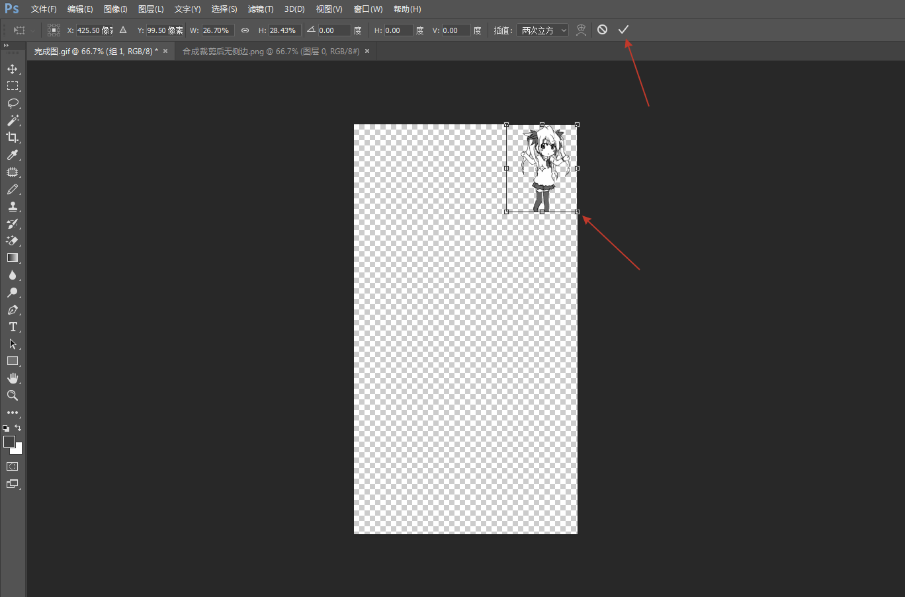
Task: Open the interpolation dropdown 两次立方
Action: (542, 30)
